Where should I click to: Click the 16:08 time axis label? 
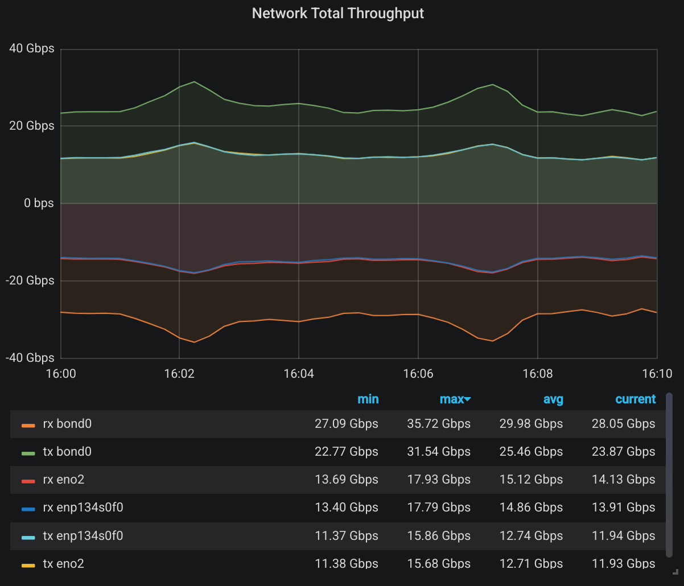click(538, 373)
